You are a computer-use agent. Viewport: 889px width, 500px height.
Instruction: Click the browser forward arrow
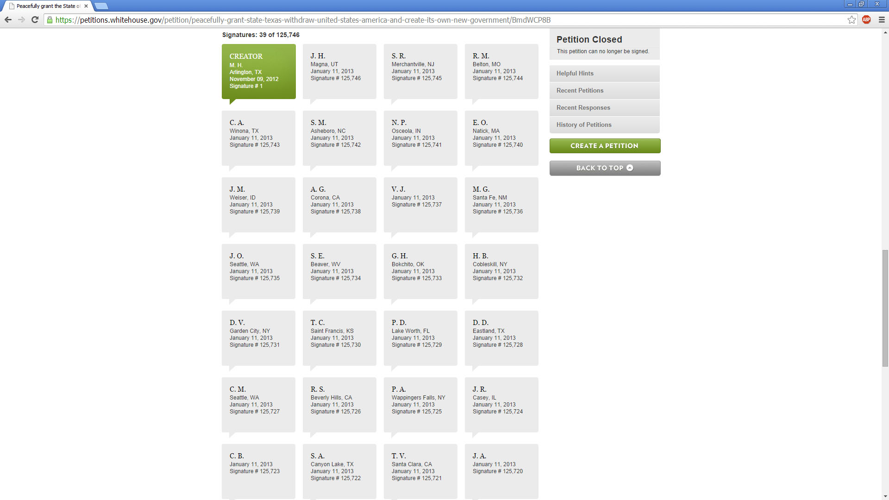pos(21,19)
